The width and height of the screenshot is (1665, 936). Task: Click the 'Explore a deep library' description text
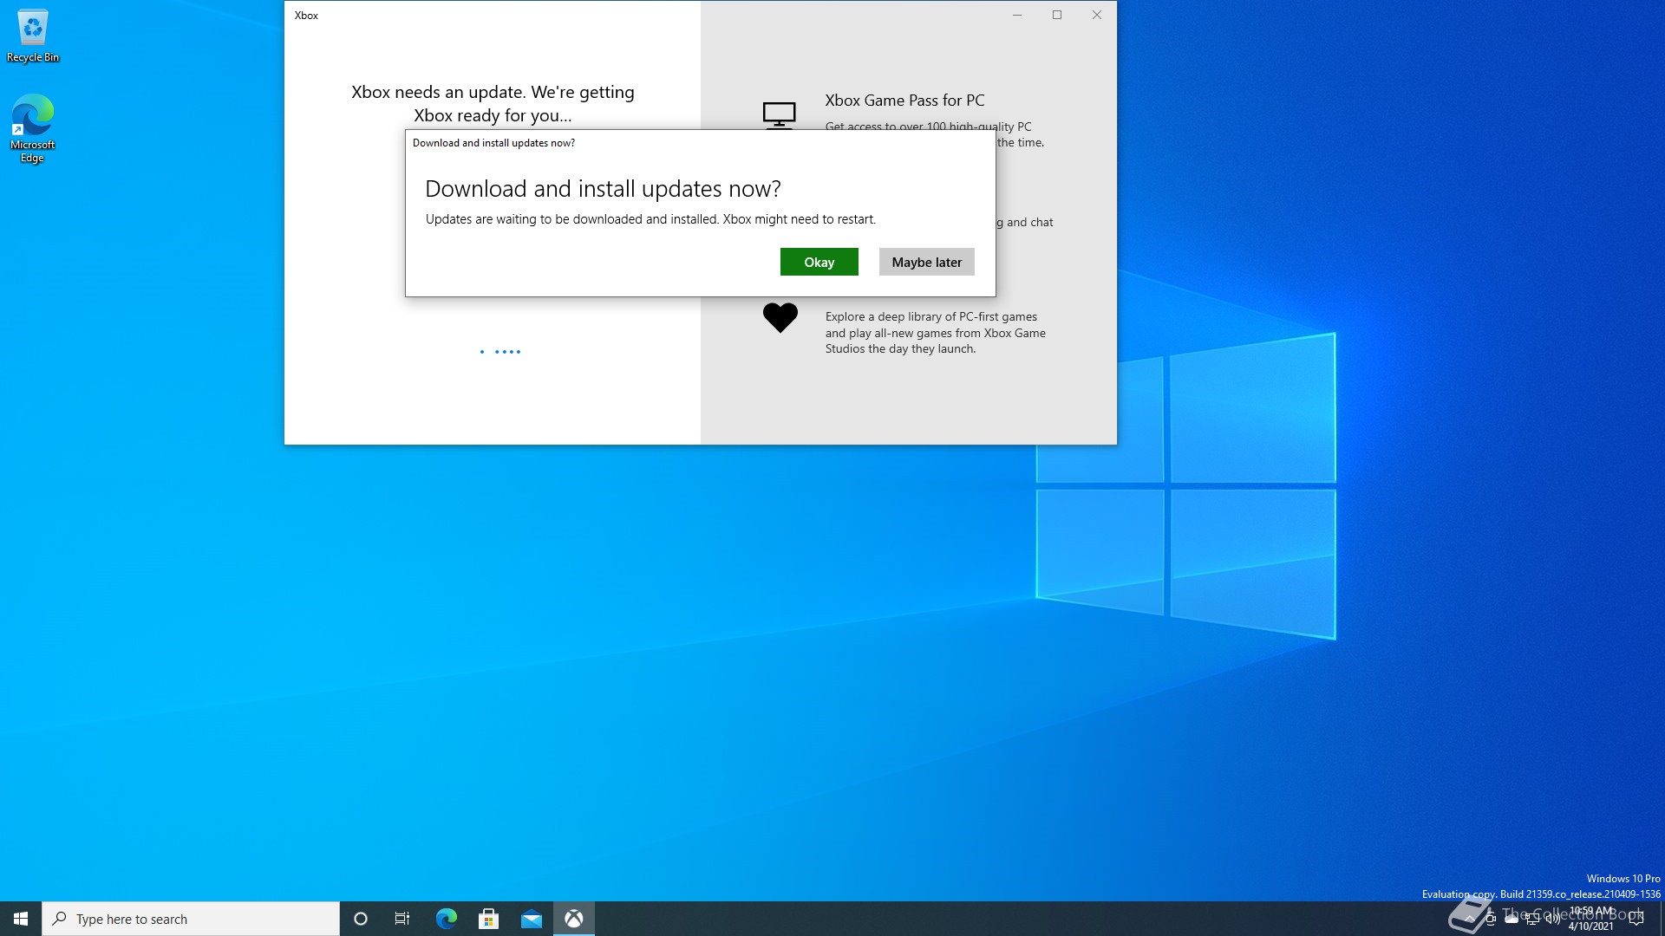click(x=935, y=333)
